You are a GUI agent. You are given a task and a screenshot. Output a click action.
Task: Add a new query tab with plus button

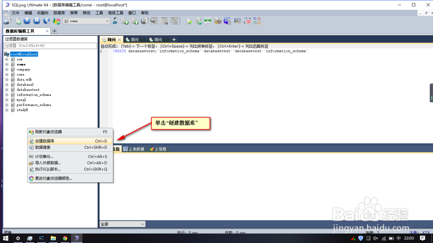[x=174, y=40]
